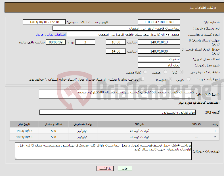Viewport: 224px width, 176px height.
Task: Click the response deadline date 1403/10/13
Action: [x=159, y=42]
